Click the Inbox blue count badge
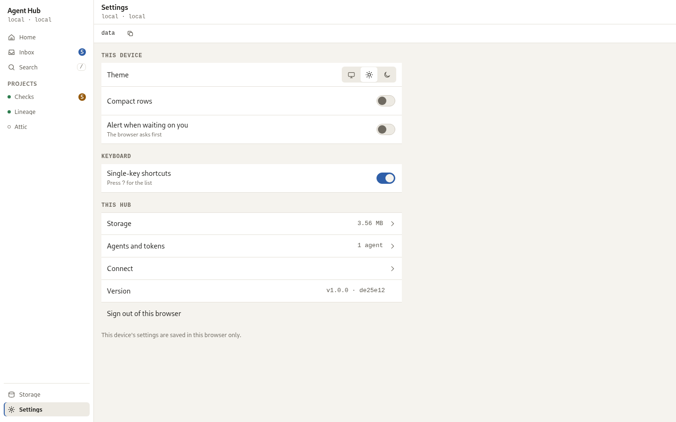The height and width of the screenshot is (422, 676). (82, 52)
